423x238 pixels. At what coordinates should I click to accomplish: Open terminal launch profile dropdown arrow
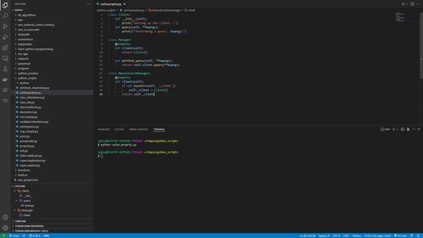pyautogui.click(x=397, y=130)
